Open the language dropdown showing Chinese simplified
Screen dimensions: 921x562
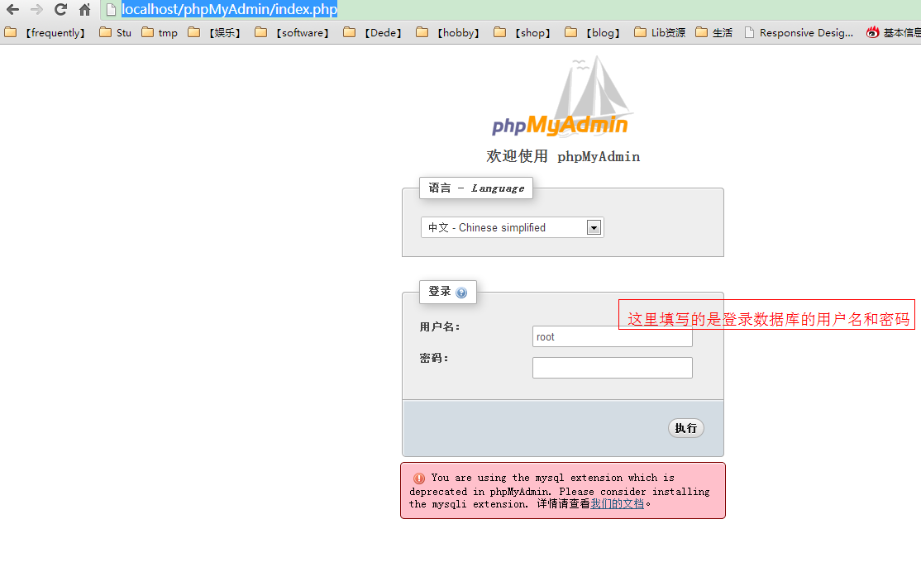pos(513,227)
